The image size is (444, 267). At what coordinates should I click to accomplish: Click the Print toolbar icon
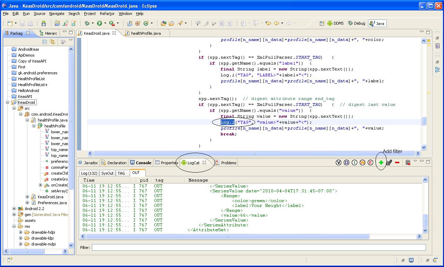(30, 23)
